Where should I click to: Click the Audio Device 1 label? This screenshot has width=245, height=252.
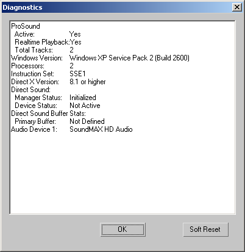[x=34, y=129]
